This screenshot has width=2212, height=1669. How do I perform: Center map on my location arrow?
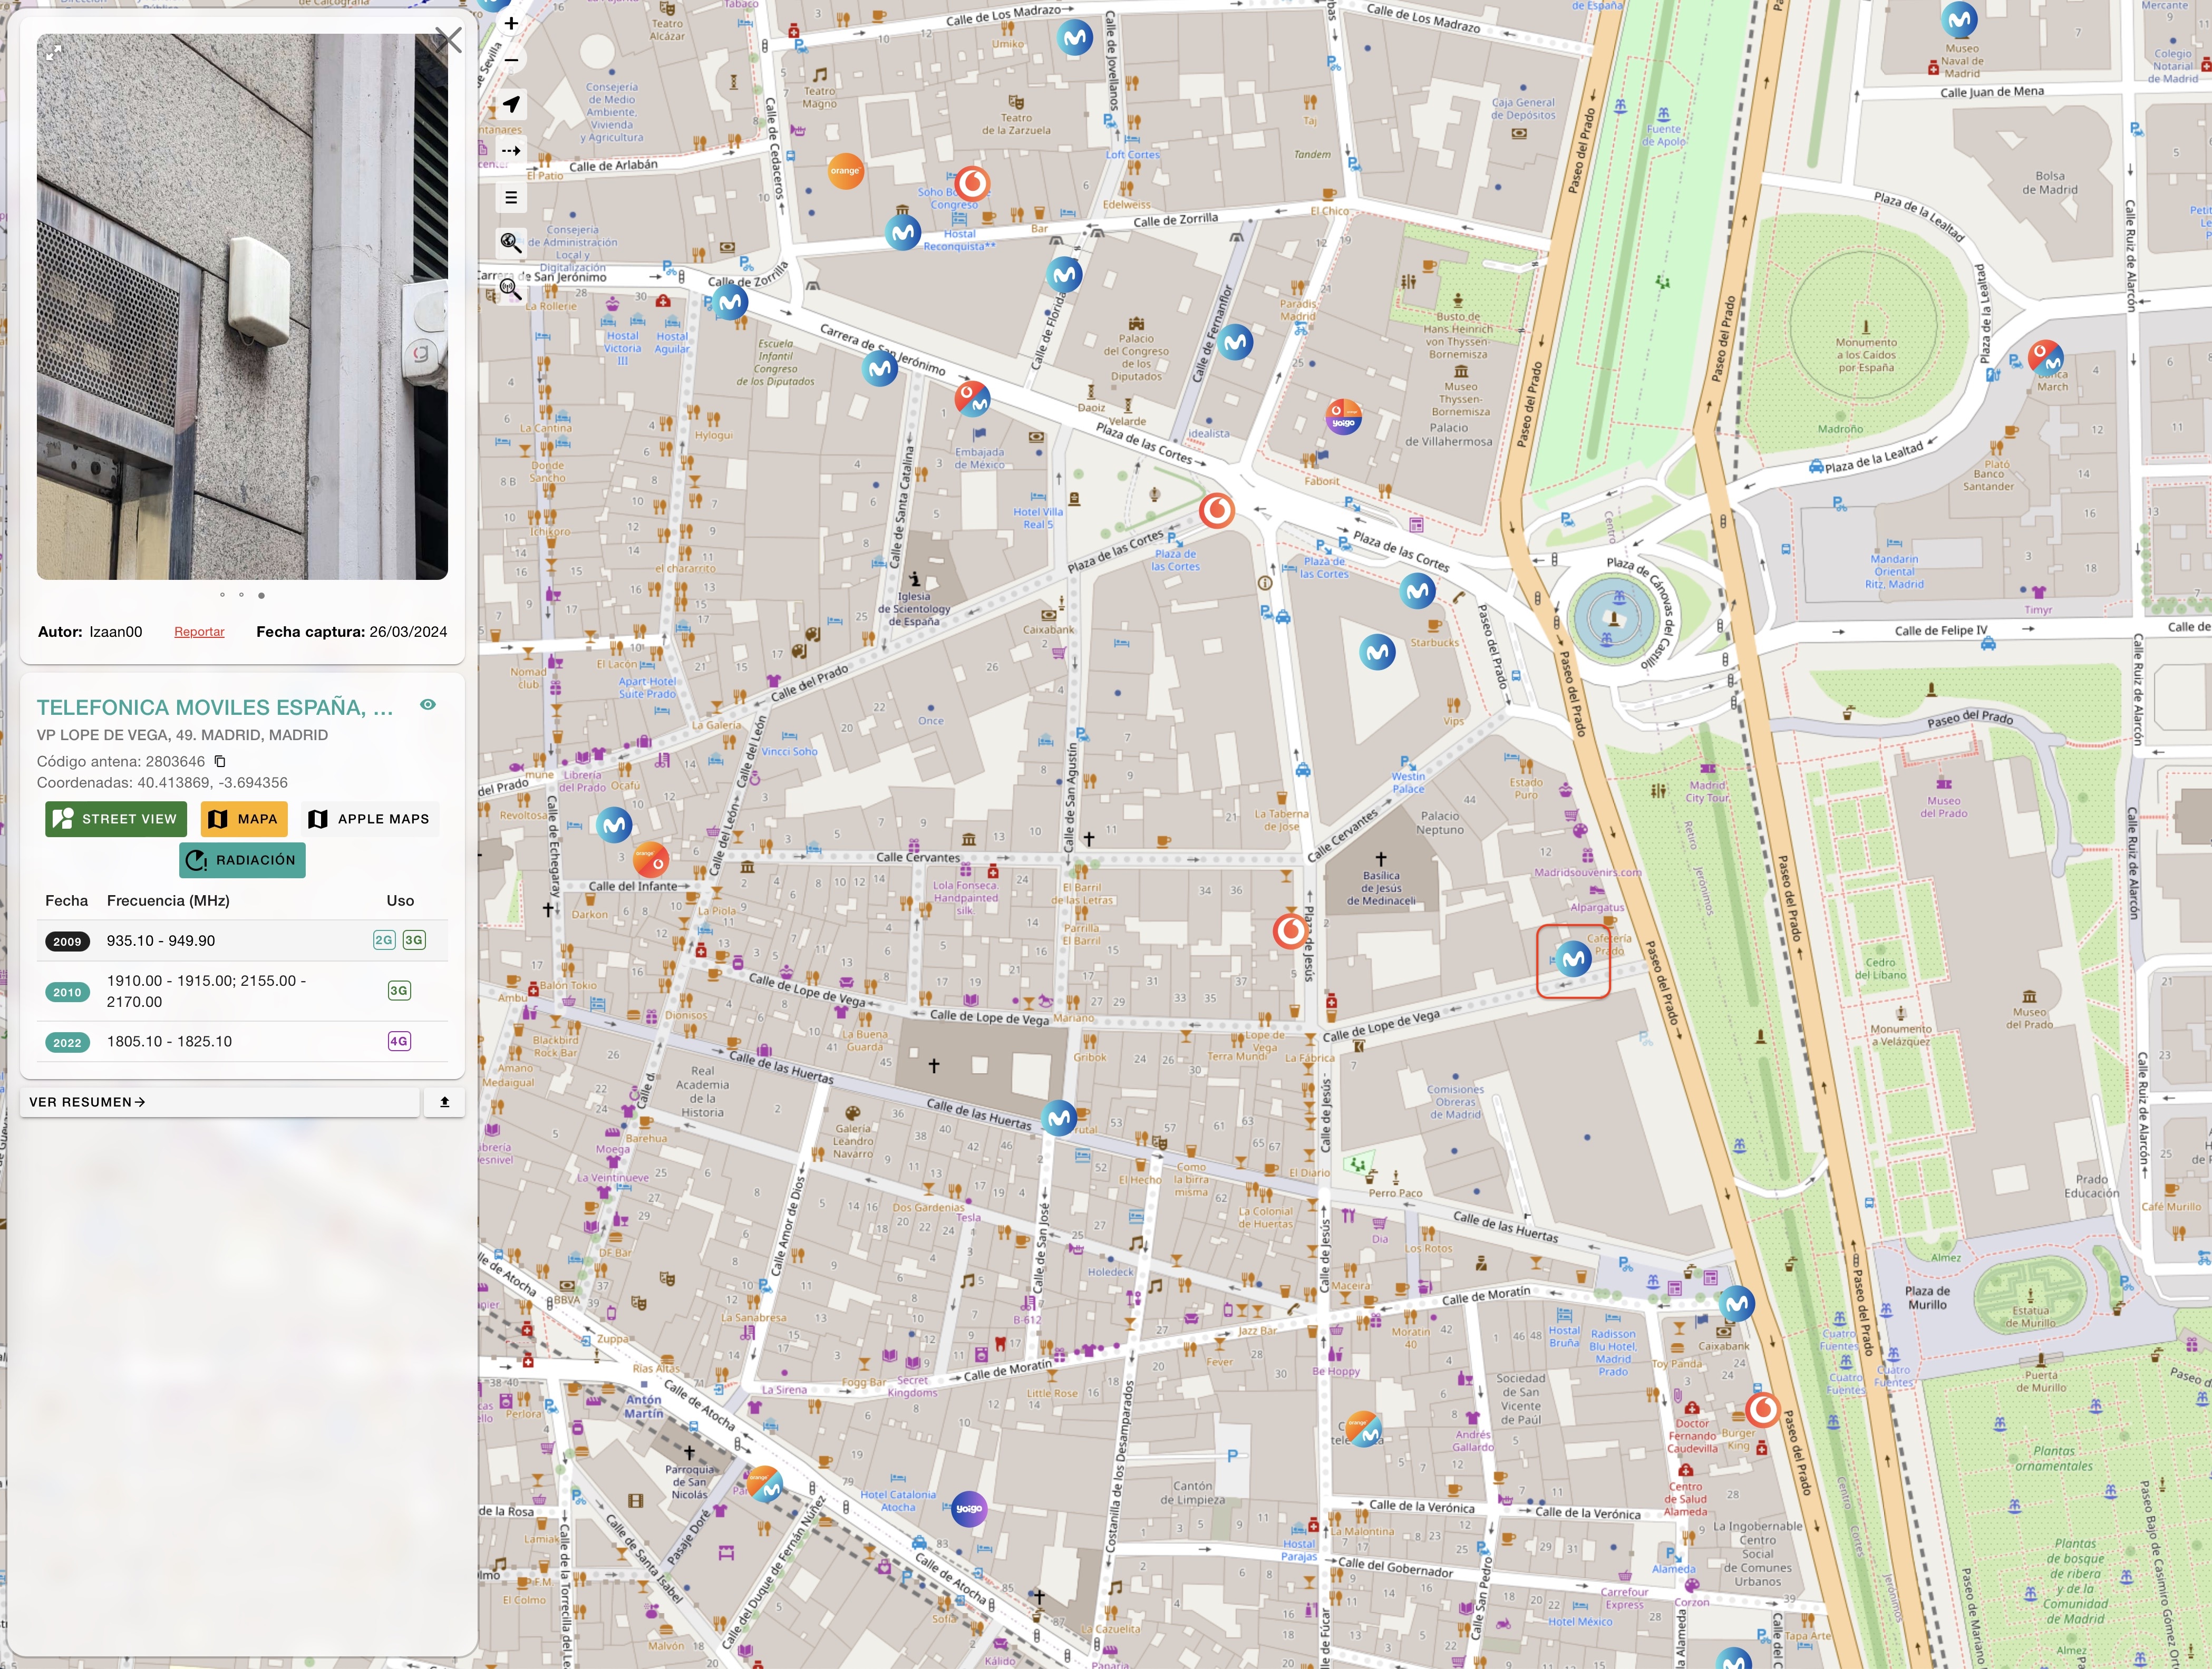(x=511, y=104)
